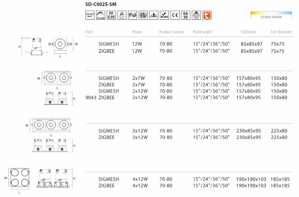Image resolution: width=299 pixels, height=197 pixels.
Task: Select the Power column header
Action: coord(137,32)
